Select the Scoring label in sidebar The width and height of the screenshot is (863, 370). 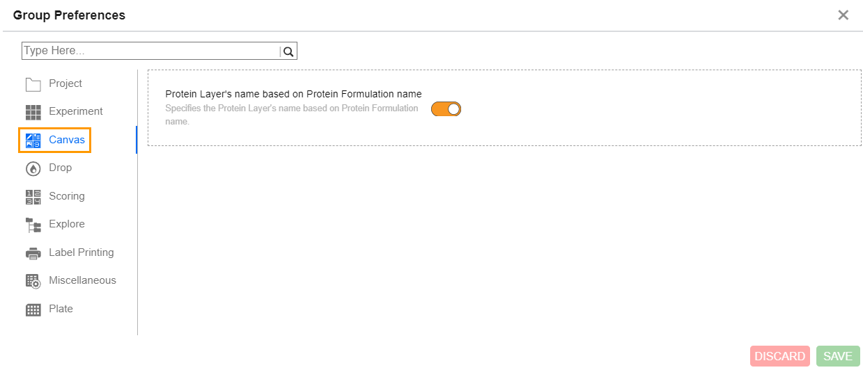click(67, 196)
